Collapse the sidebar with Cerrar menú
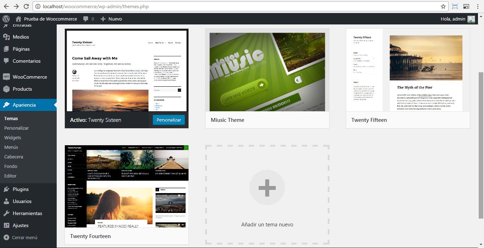484x248 pixels. 21,237
